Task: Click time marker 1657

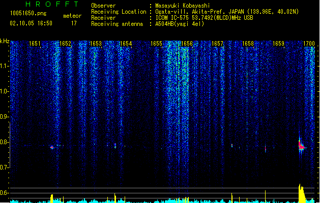Action: [217, 44]
